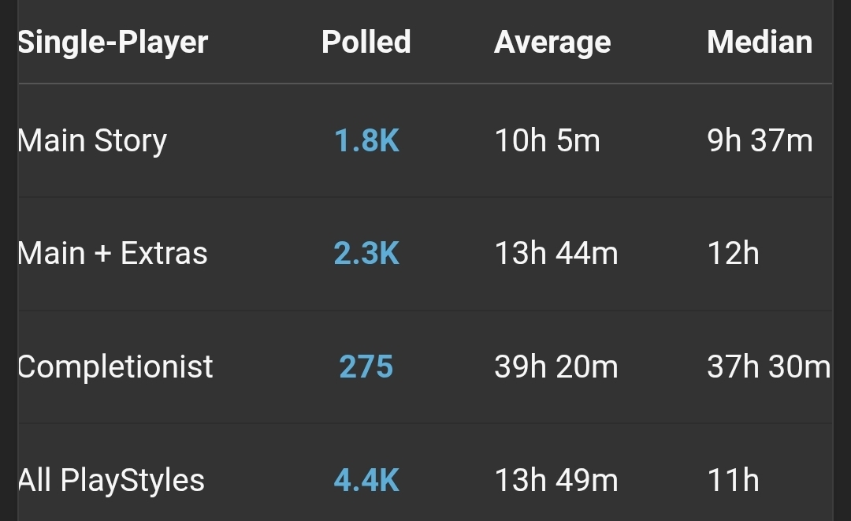Click Main Story median 9h 37m
Screen dimensions: 851x521
pyautogui.click(x=760, y=141)
